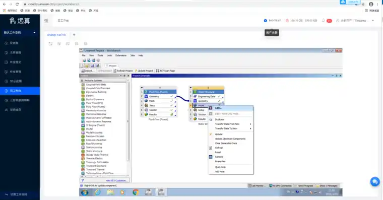Click the Import button in Workbench toolbar
This screenshot has width=383, height=200.
tap(87, 71)
